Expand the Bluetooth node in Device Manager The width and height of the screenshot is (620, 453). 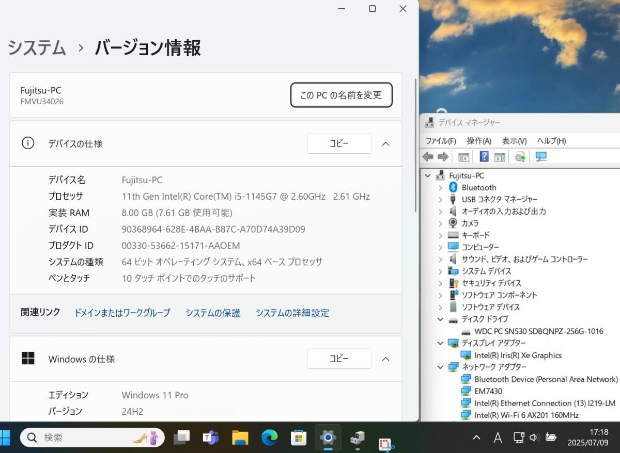(x=440, y=187)
